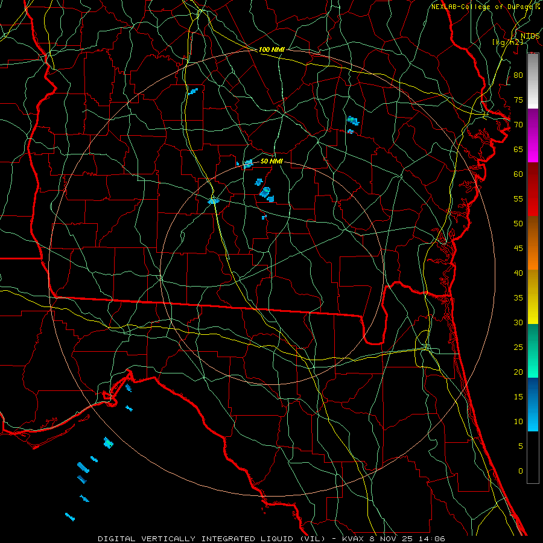
Task: Select the 60 value on the VIL scale
Action: 518,174
